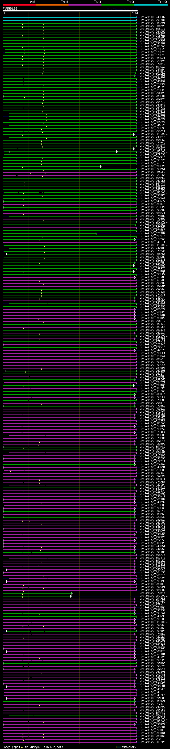Select the UniRef100_Q9XFL5 label
170x749 pixels.
(152, 73)
